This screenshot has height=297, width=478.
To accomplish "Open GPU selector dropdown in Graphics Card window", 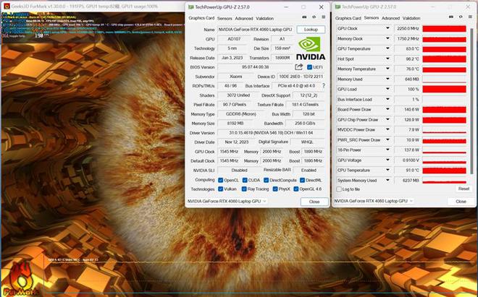I will pos(227,201).
